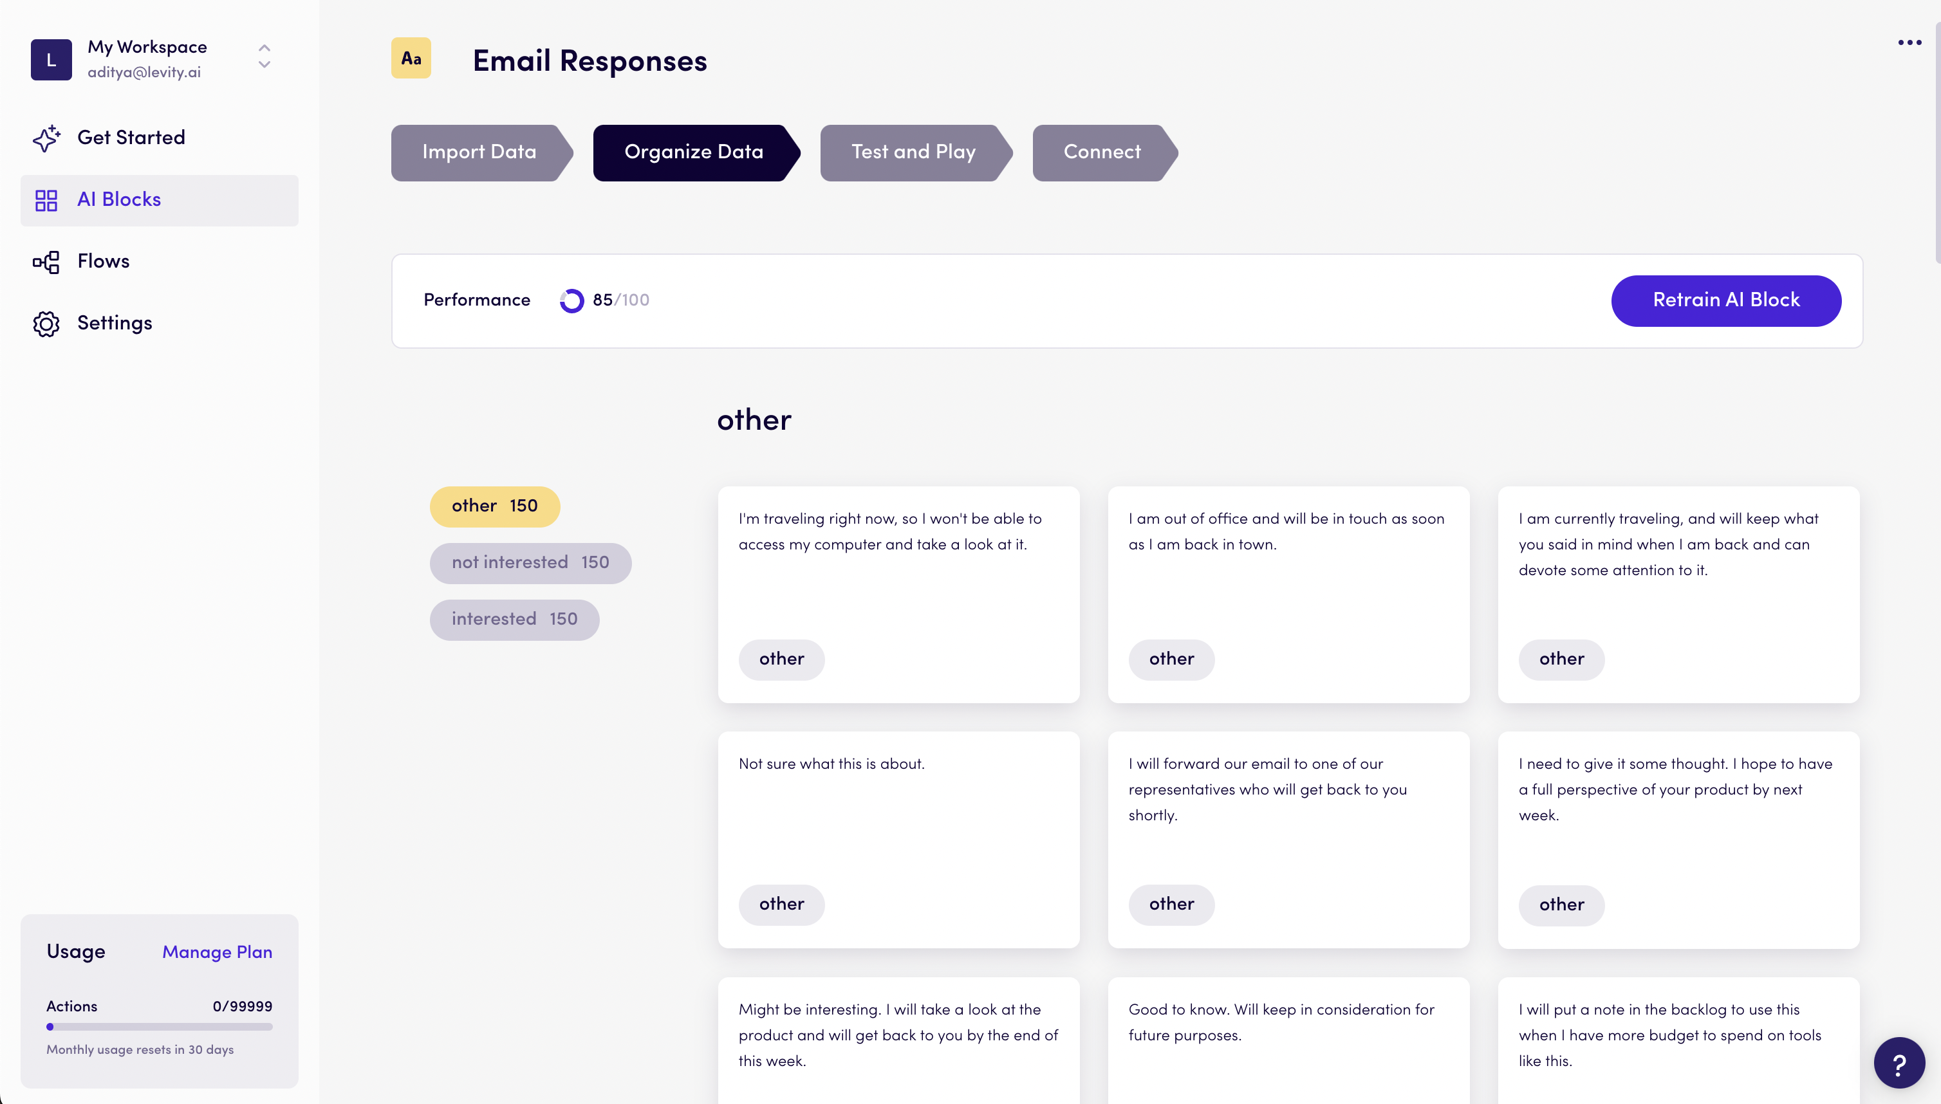Screen dimensions: 1941x1104
Task: Click the Manage Plan link
Action: (218, 952)
